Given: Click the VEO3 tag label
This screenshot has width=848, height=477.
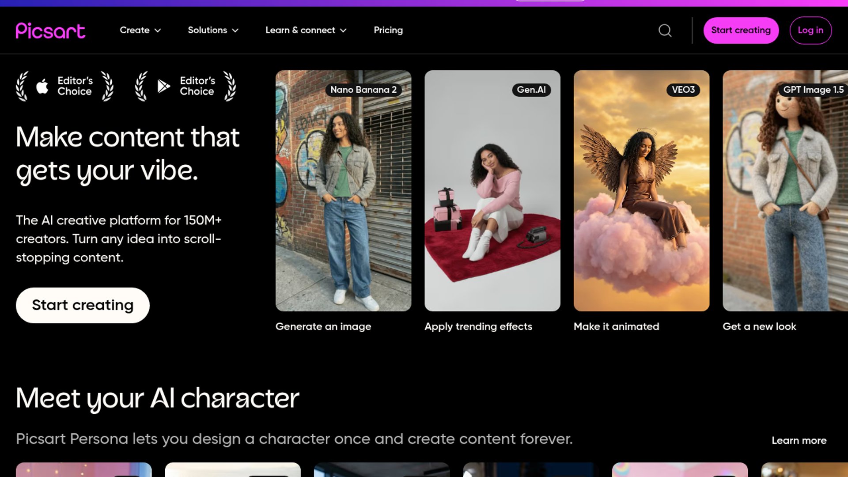Looking at the screenshot, I should tap(683, 90).
